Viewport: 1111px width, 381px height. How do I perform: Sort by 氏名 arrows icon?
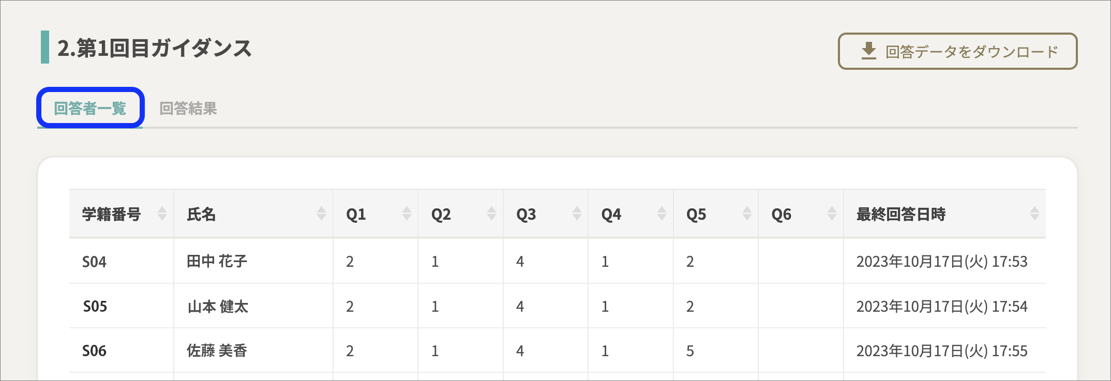(321, 214)
